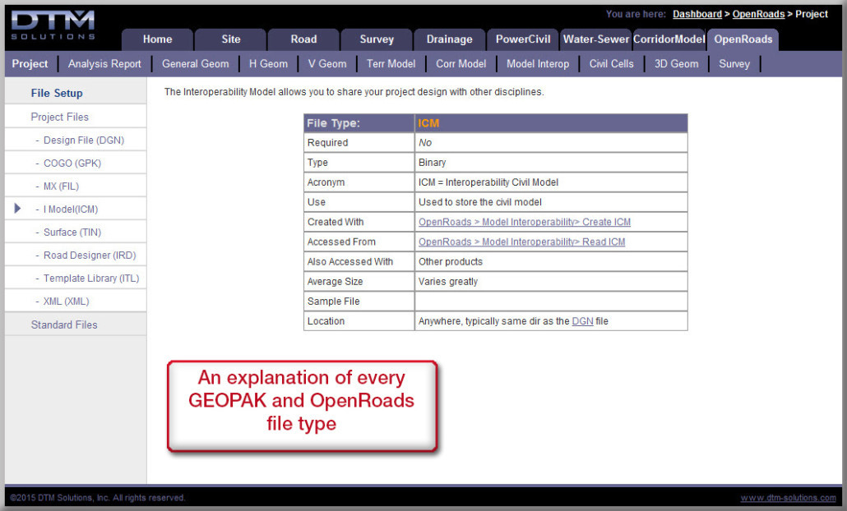Open the Corr Model submenu
The height and width of the screenshot is (511, 847).
coord(461,64)
